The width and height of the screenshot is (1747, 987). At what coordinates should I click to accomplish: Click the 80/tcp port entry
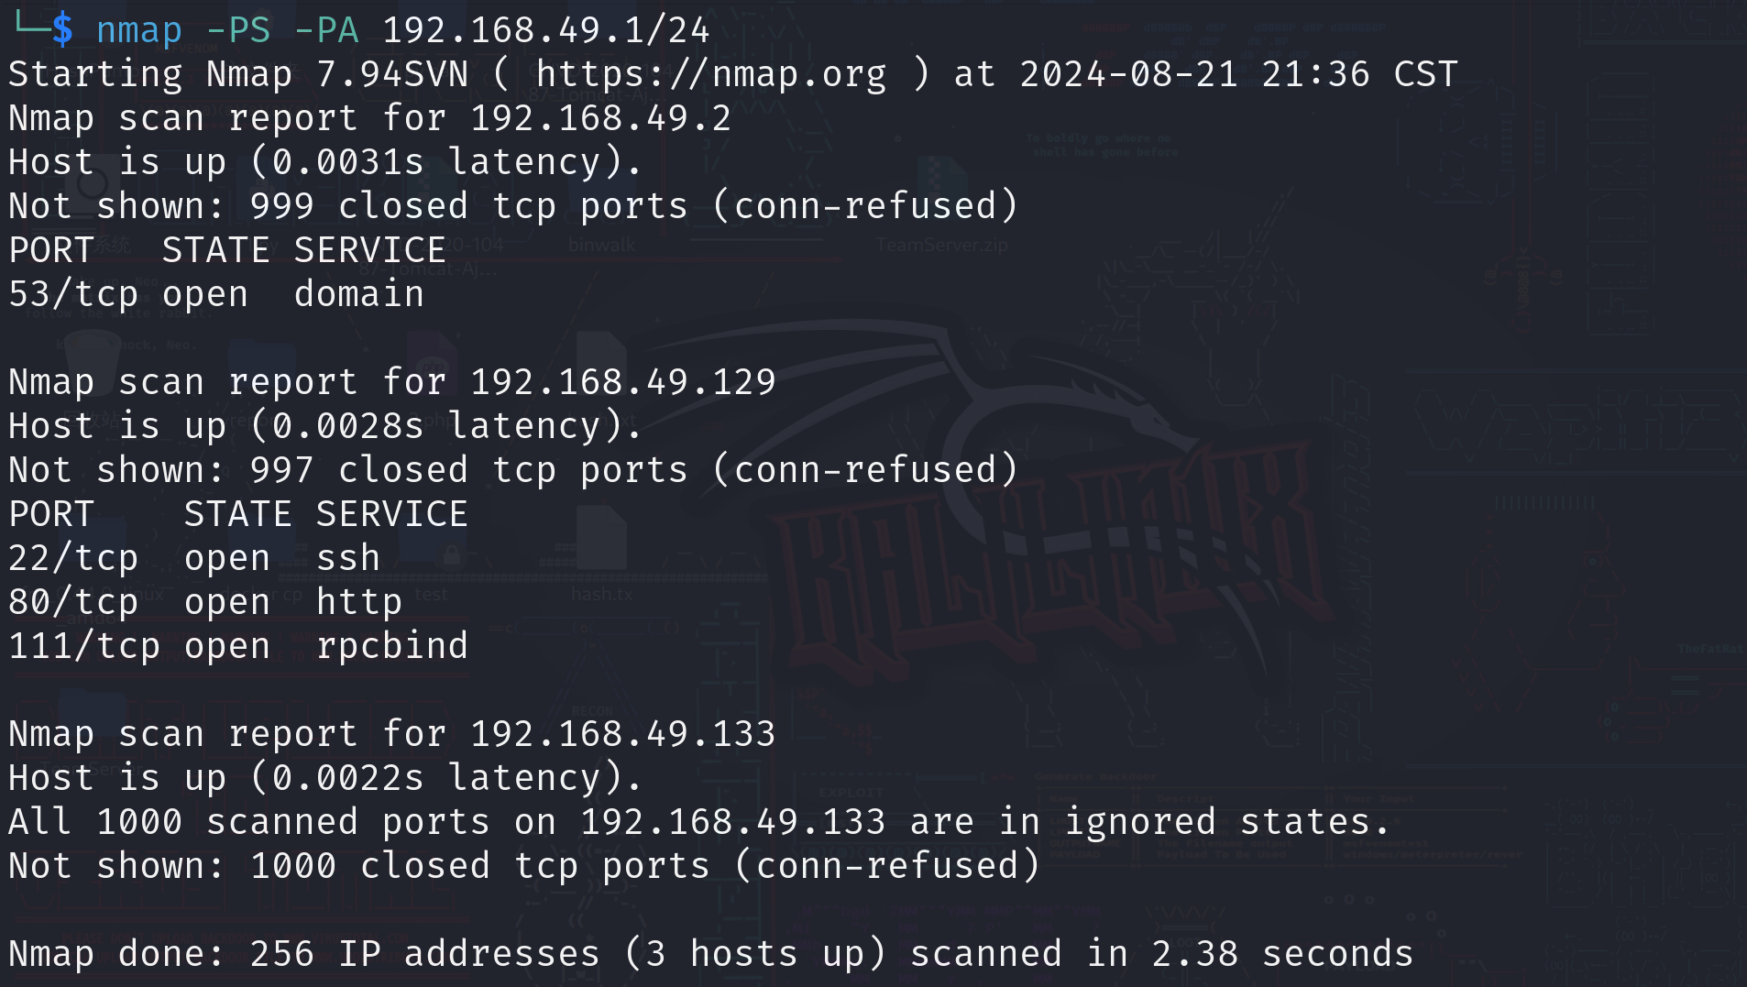point(73,602)
